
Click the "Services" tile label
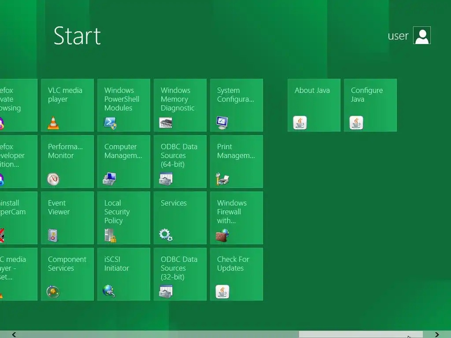point(174,203)
